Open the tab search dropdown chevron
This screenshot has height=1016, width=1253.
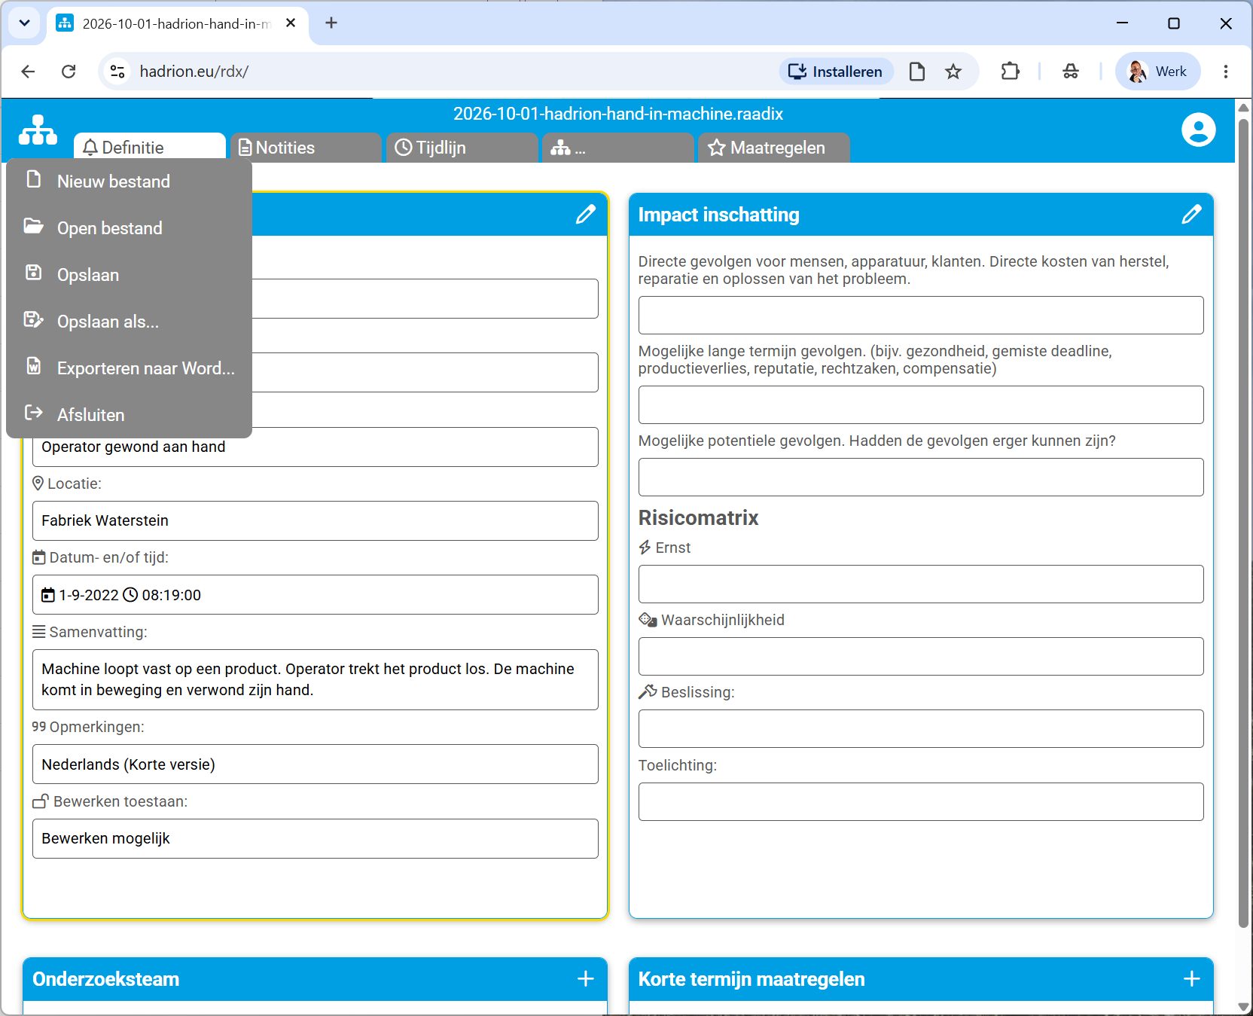point(24,23)
